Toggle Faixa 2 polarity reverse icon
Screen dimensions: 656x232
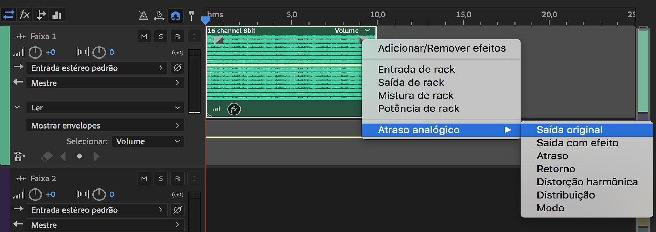click(x=177, y=210)
